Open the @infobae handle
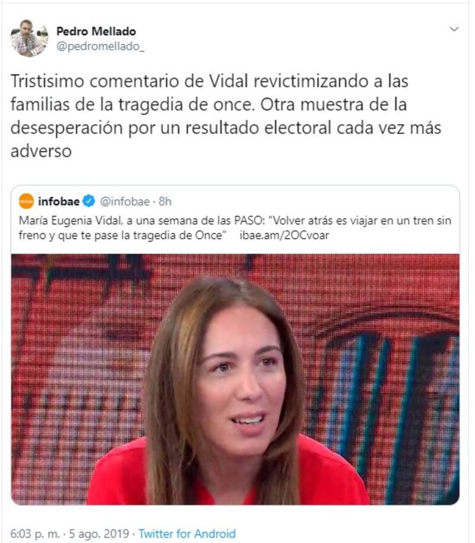This screenshot has width=475, height=543. pyautogui.click(x=125, y=201)
